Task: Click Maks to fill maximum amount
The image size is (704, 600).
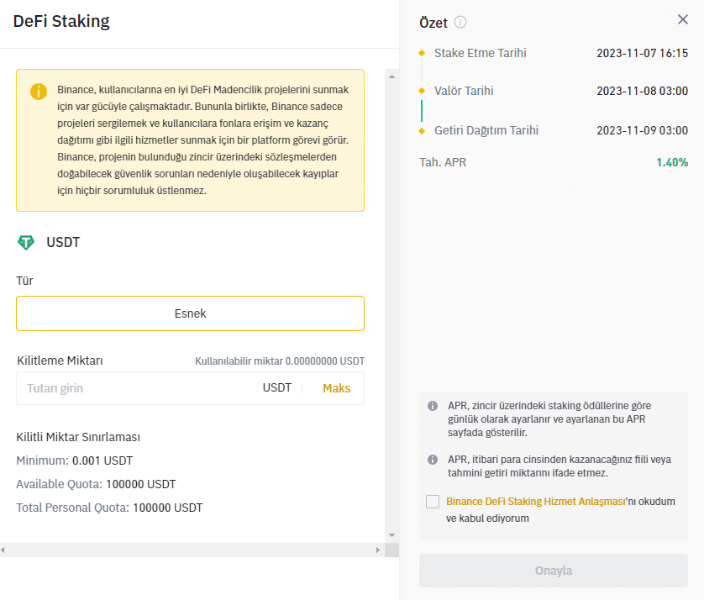Action: 336,388
